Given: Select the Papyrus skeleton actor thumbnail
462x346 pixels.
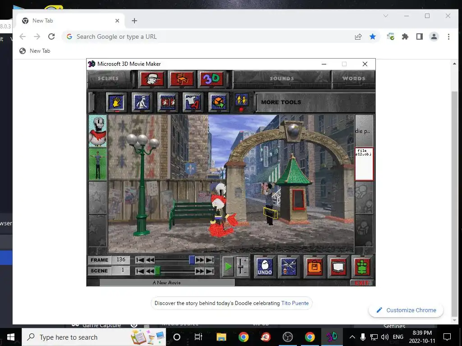Looking at the screenshot, I should [x=97, y=131].
